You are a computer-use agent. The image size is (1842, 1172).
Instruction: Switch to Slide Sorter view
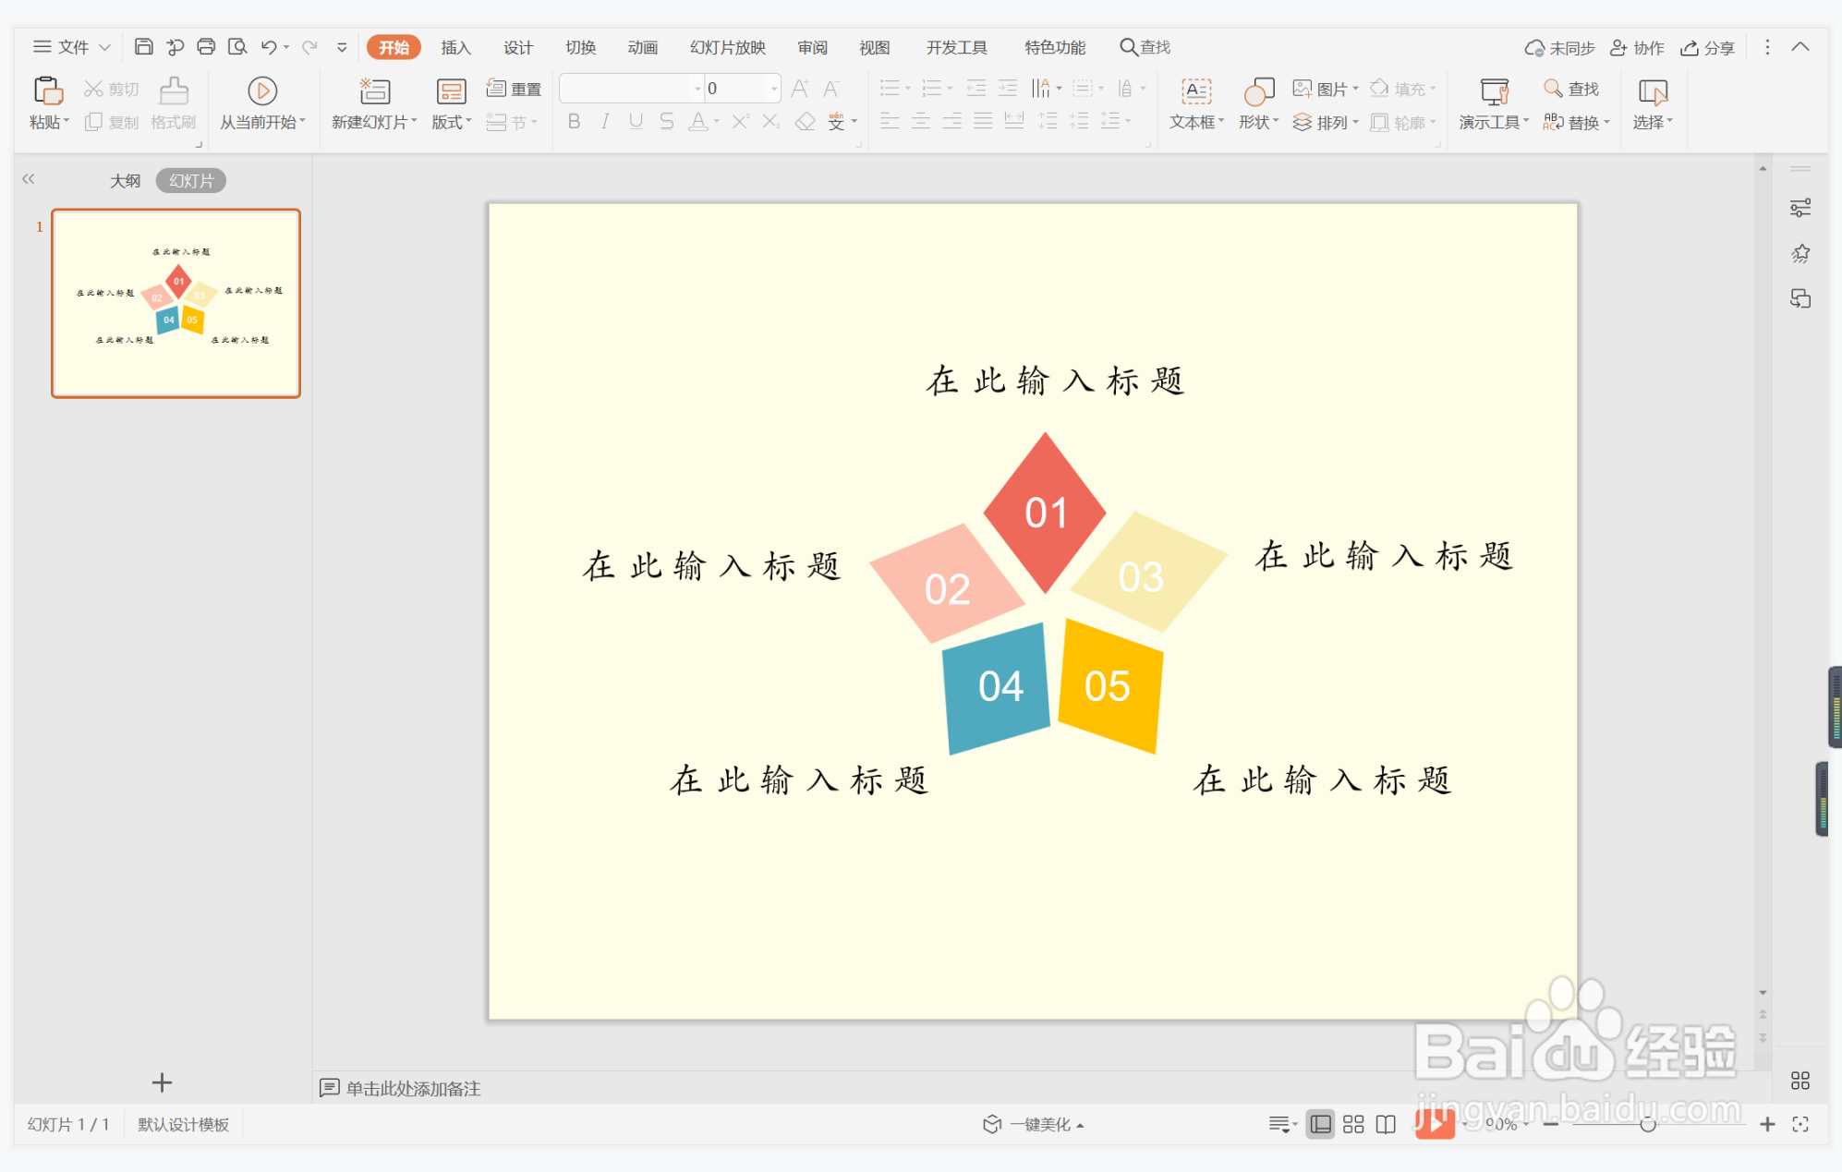coord(1353,1124)
